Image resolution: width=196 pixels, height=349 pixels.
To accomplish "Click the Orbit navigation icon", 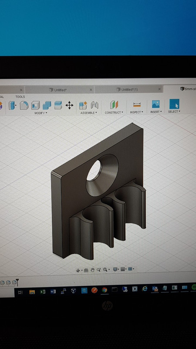I will click(78, 270).
